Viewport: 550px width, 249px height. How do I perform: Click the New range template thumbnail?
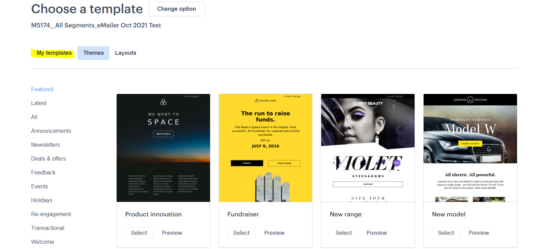(368, 148)
